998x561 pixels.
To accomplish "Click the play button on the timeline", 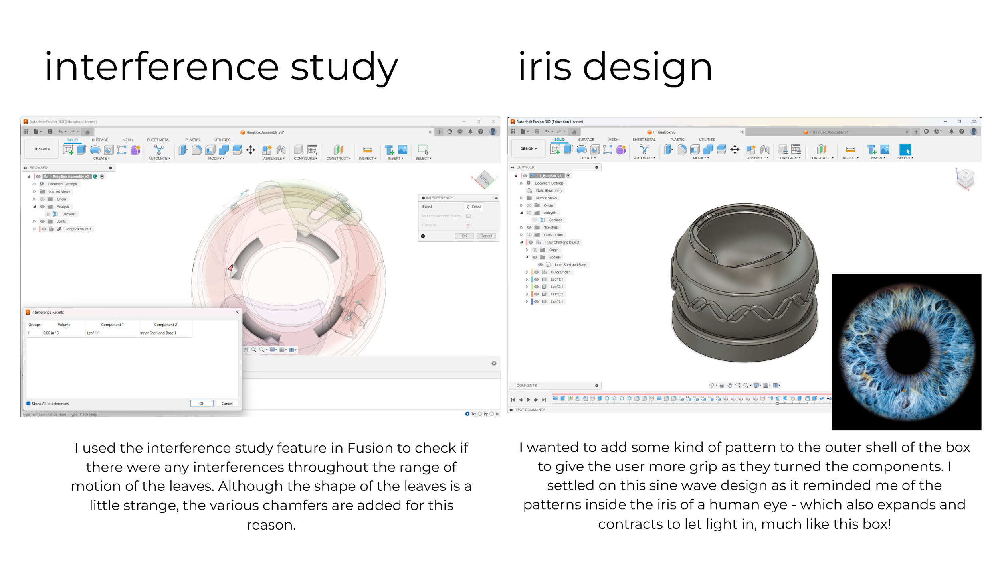I will (x=528, y=400).
